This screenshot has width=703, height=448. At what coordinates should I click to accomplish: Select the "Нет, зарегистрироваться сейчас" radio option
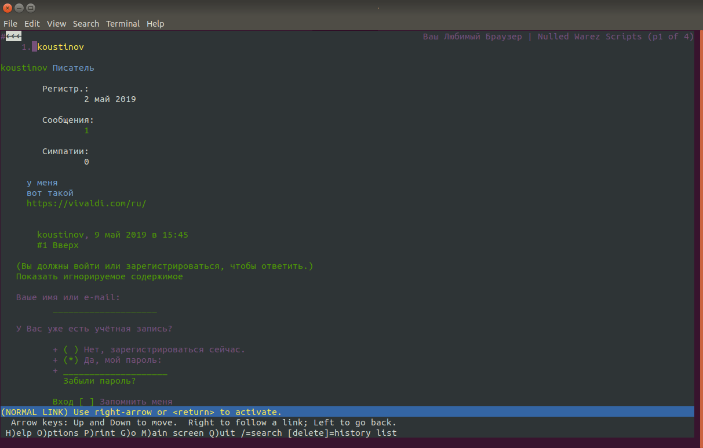(71, 349)
